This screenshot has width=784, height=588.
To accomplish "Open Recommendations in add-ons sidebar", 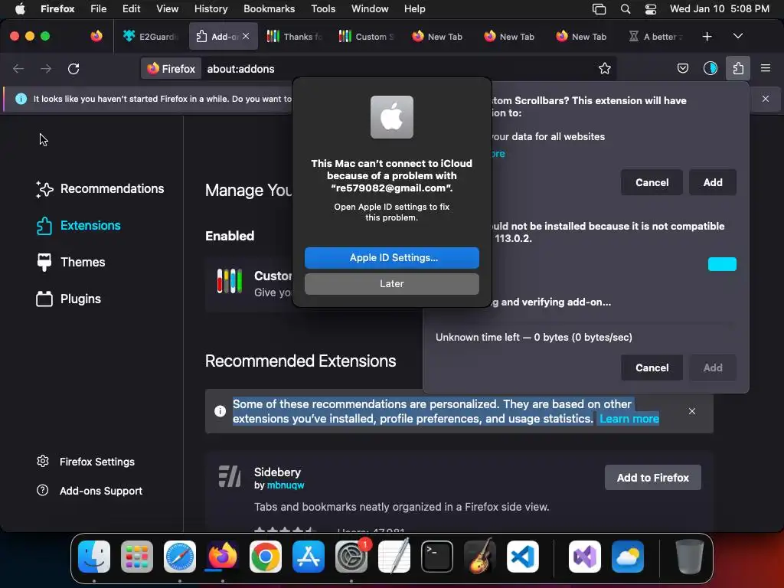I will click(x=100, y=188).
